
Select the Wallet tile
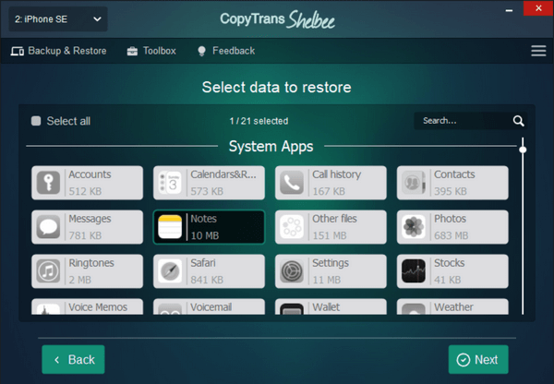(x=331, y=306)
